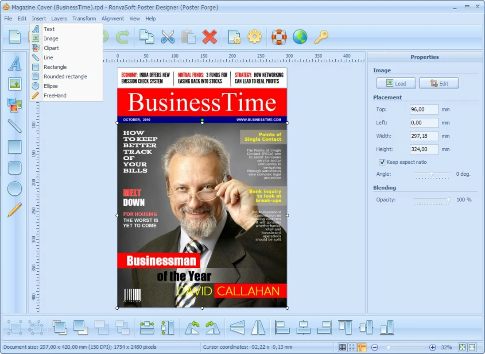Click the Redo arrow icon
This screenshot has width=485, height=354.
pyautogui.click(x=123, y=37)
